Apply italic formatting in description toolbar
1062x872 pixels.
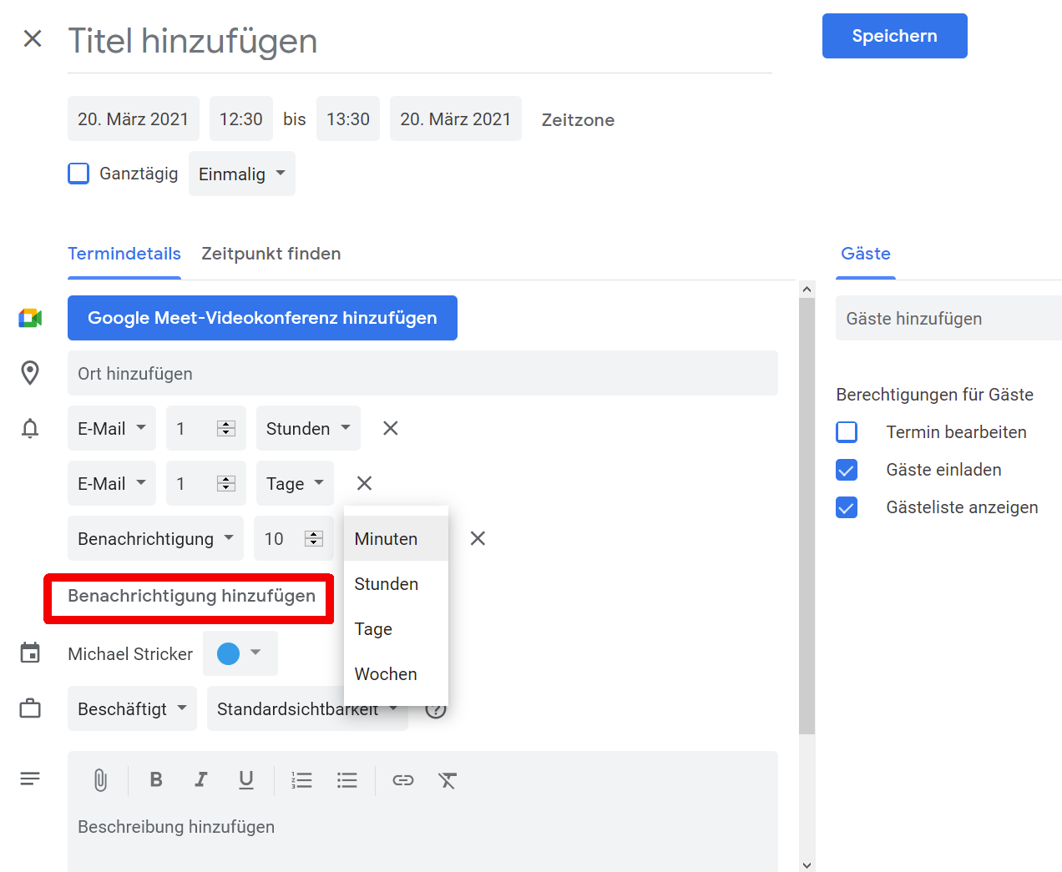[x=201, y=779]
